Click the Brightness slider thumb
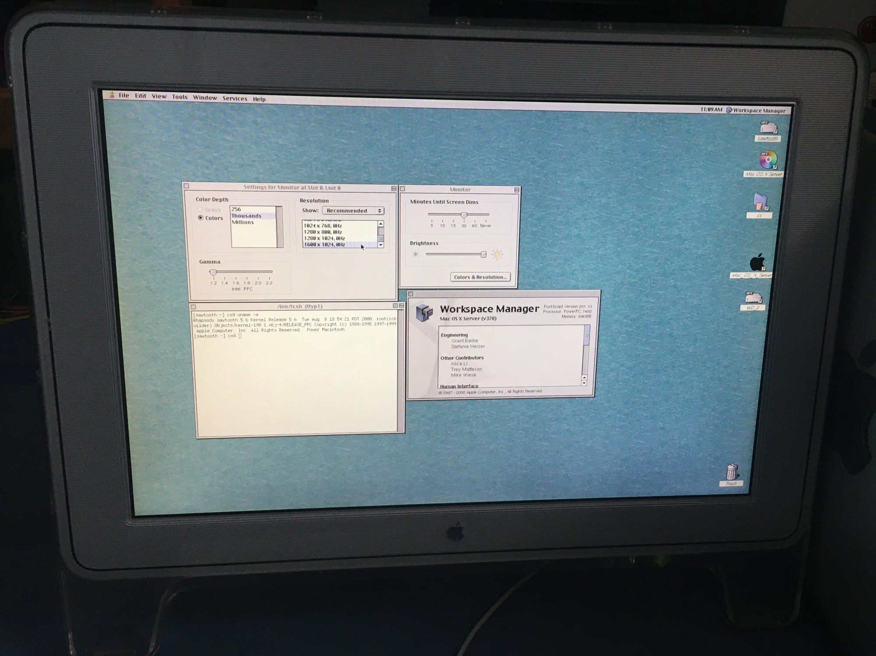 click(484, 255)
